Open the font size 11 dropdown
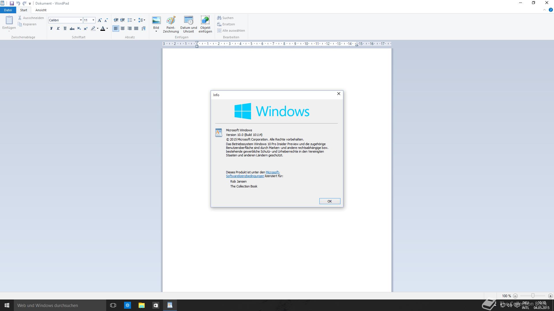The height and width of the screenshot is (311, 554). click(93, 20)
